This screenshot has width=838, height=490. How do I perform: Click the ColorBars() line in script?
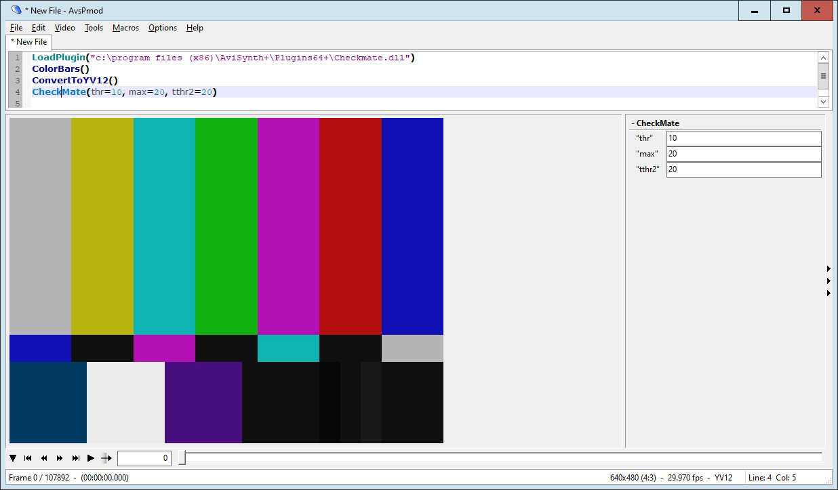(61, 69)
